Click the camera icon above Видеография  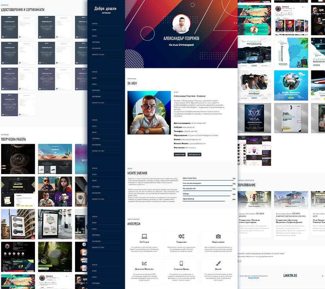pos(218,236)
